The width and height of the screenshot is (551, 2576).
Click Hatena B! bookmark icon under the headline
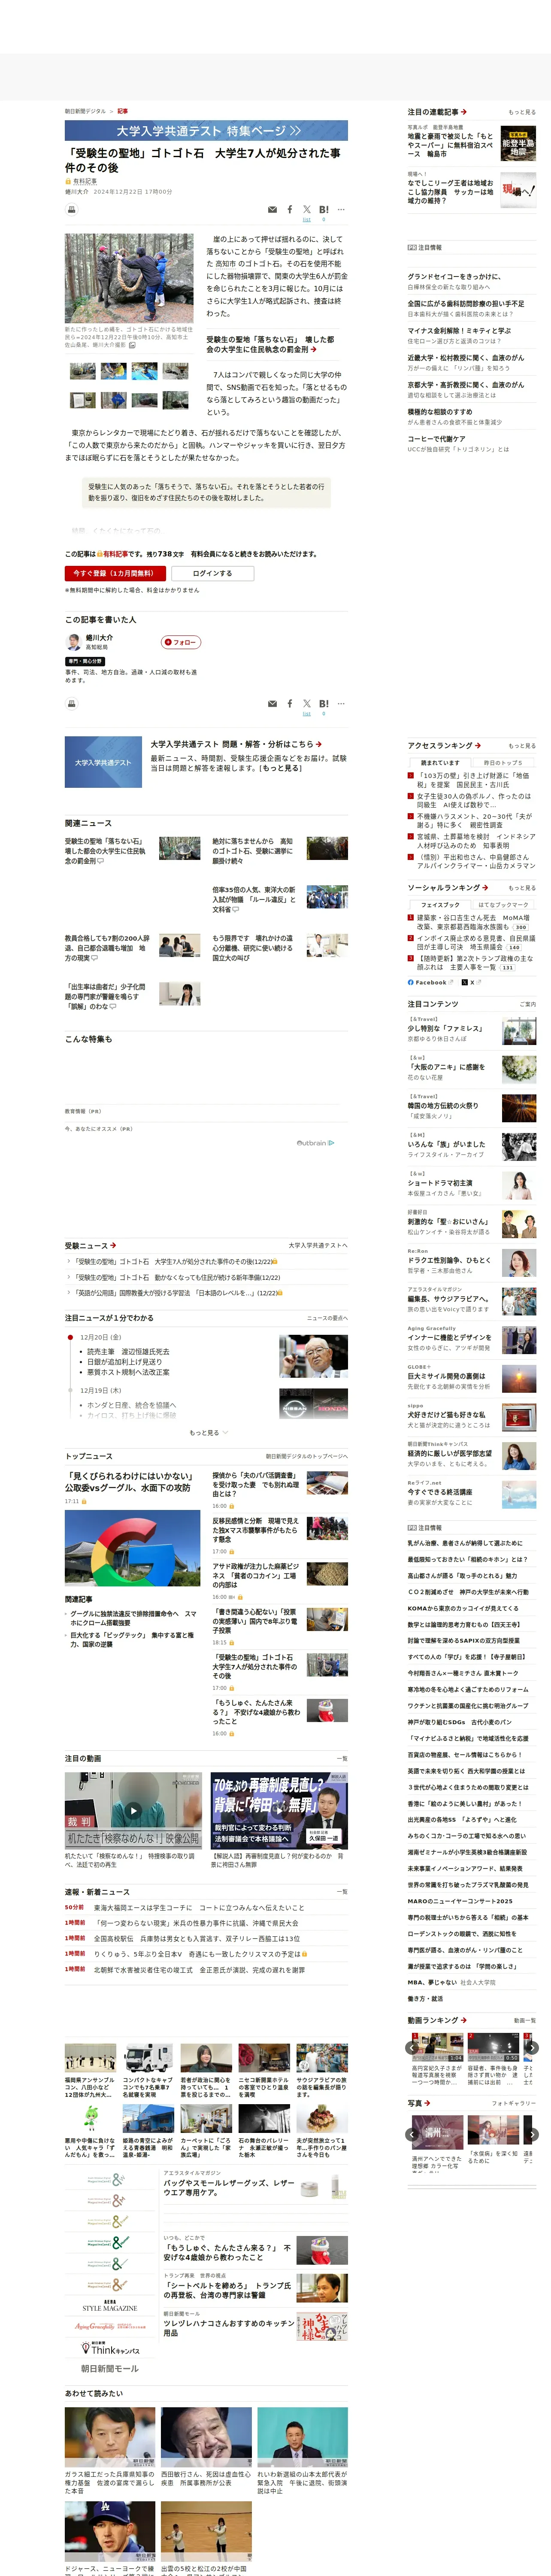[323, 209]
